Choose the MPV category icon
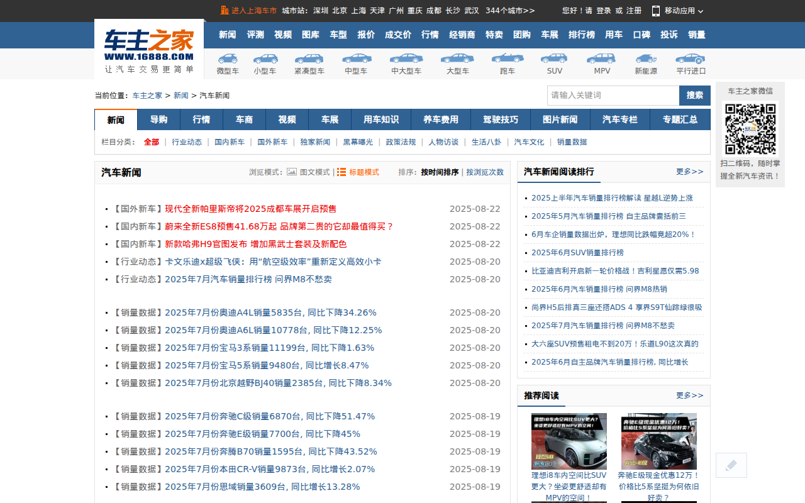The image size is (805, 503). tap(601, 58)
